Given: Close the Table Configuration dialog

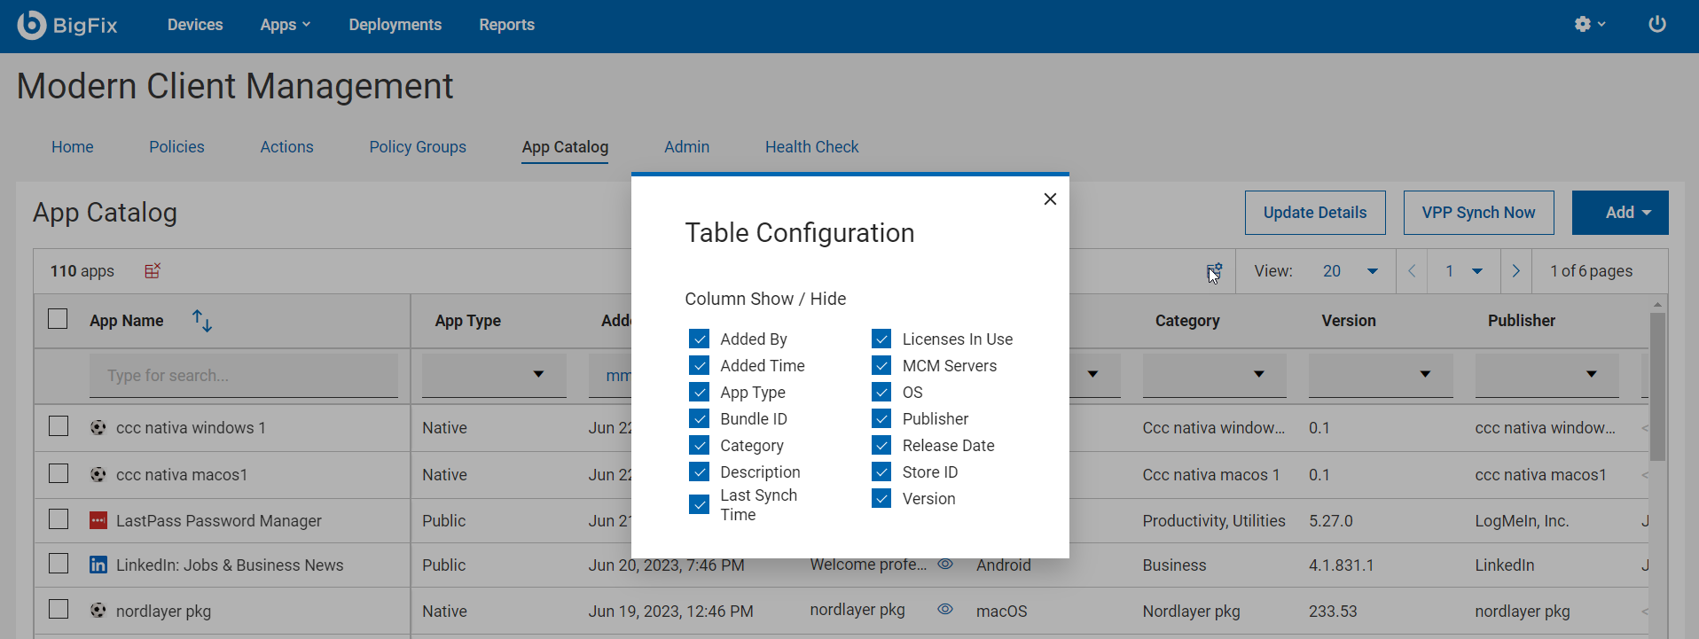Looking at the screenshot, I should tap(1050, 199).
